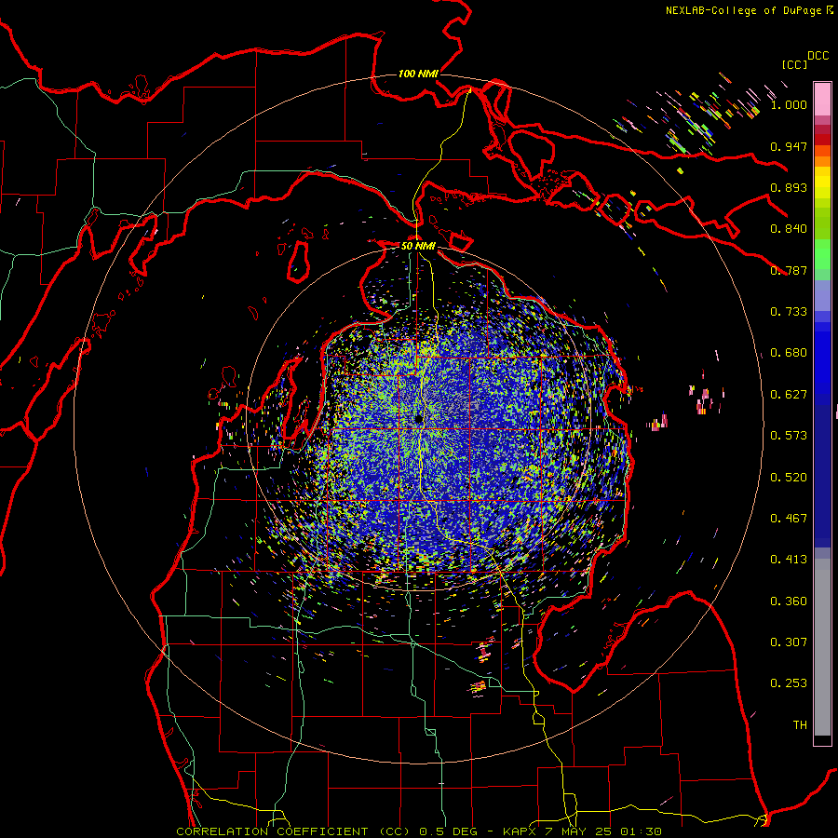Select the 1.000 value on the color scale

[789, 104]
